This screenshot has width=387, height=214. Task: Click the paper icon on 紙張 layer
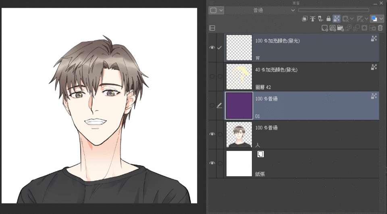click(260, 154)
